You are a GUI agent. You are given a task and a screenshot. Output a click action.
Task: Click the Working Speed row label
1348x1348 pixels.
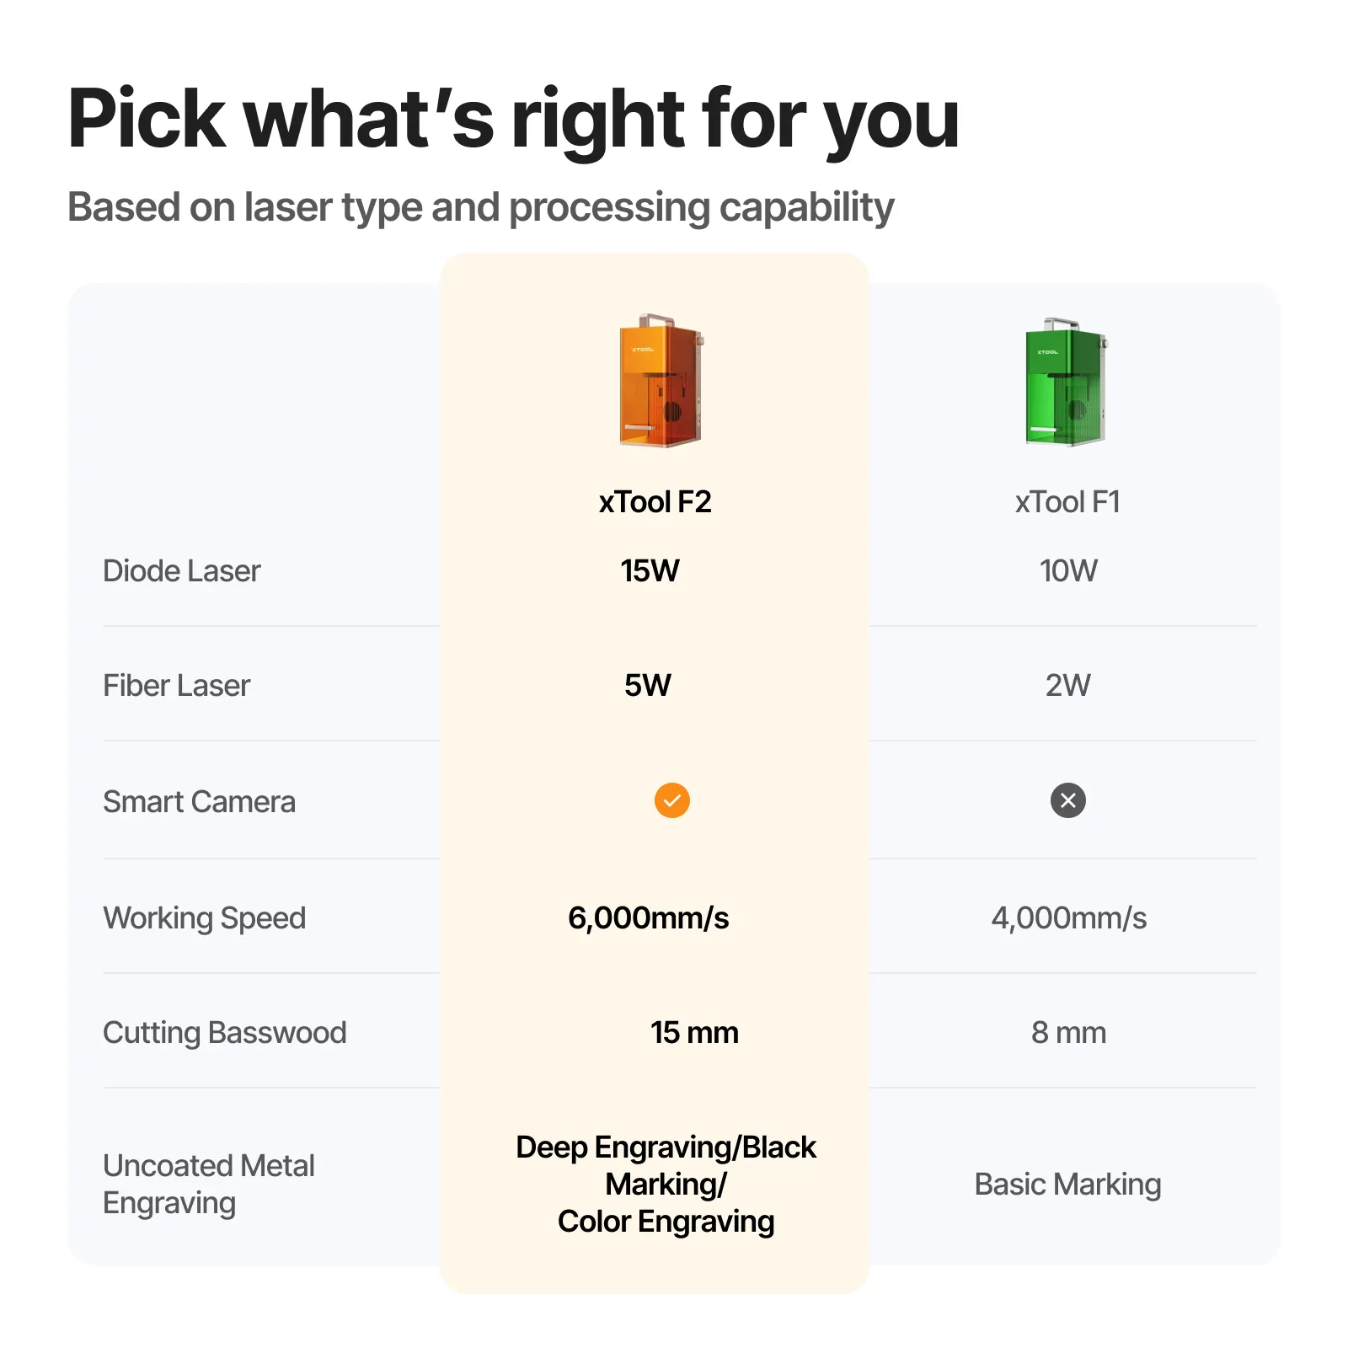[x=204, y=917]
